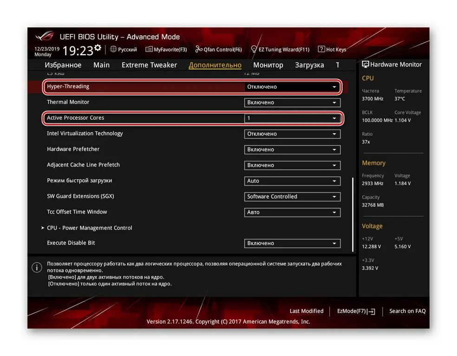Click the 37°C temperature value
Screen dimensions: 457x356
pos(399,99)
